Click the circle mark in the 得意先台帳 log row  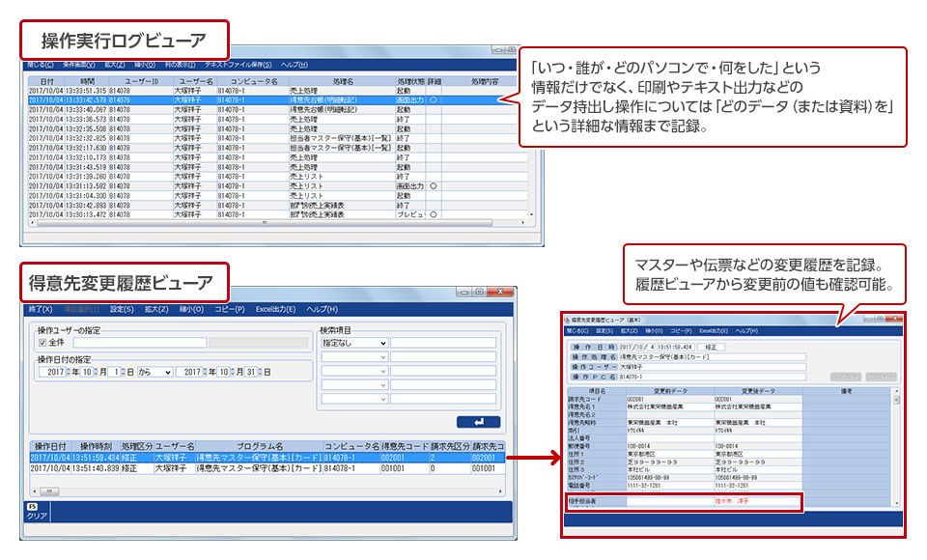pos(434,98)
